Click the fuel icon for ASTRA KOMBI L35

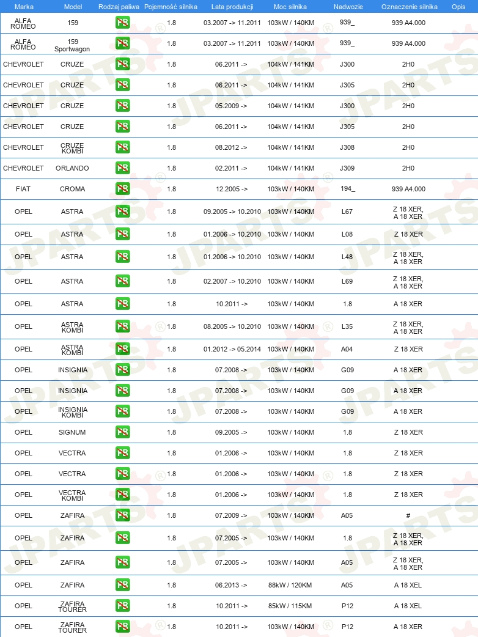(x=123, y=326)
